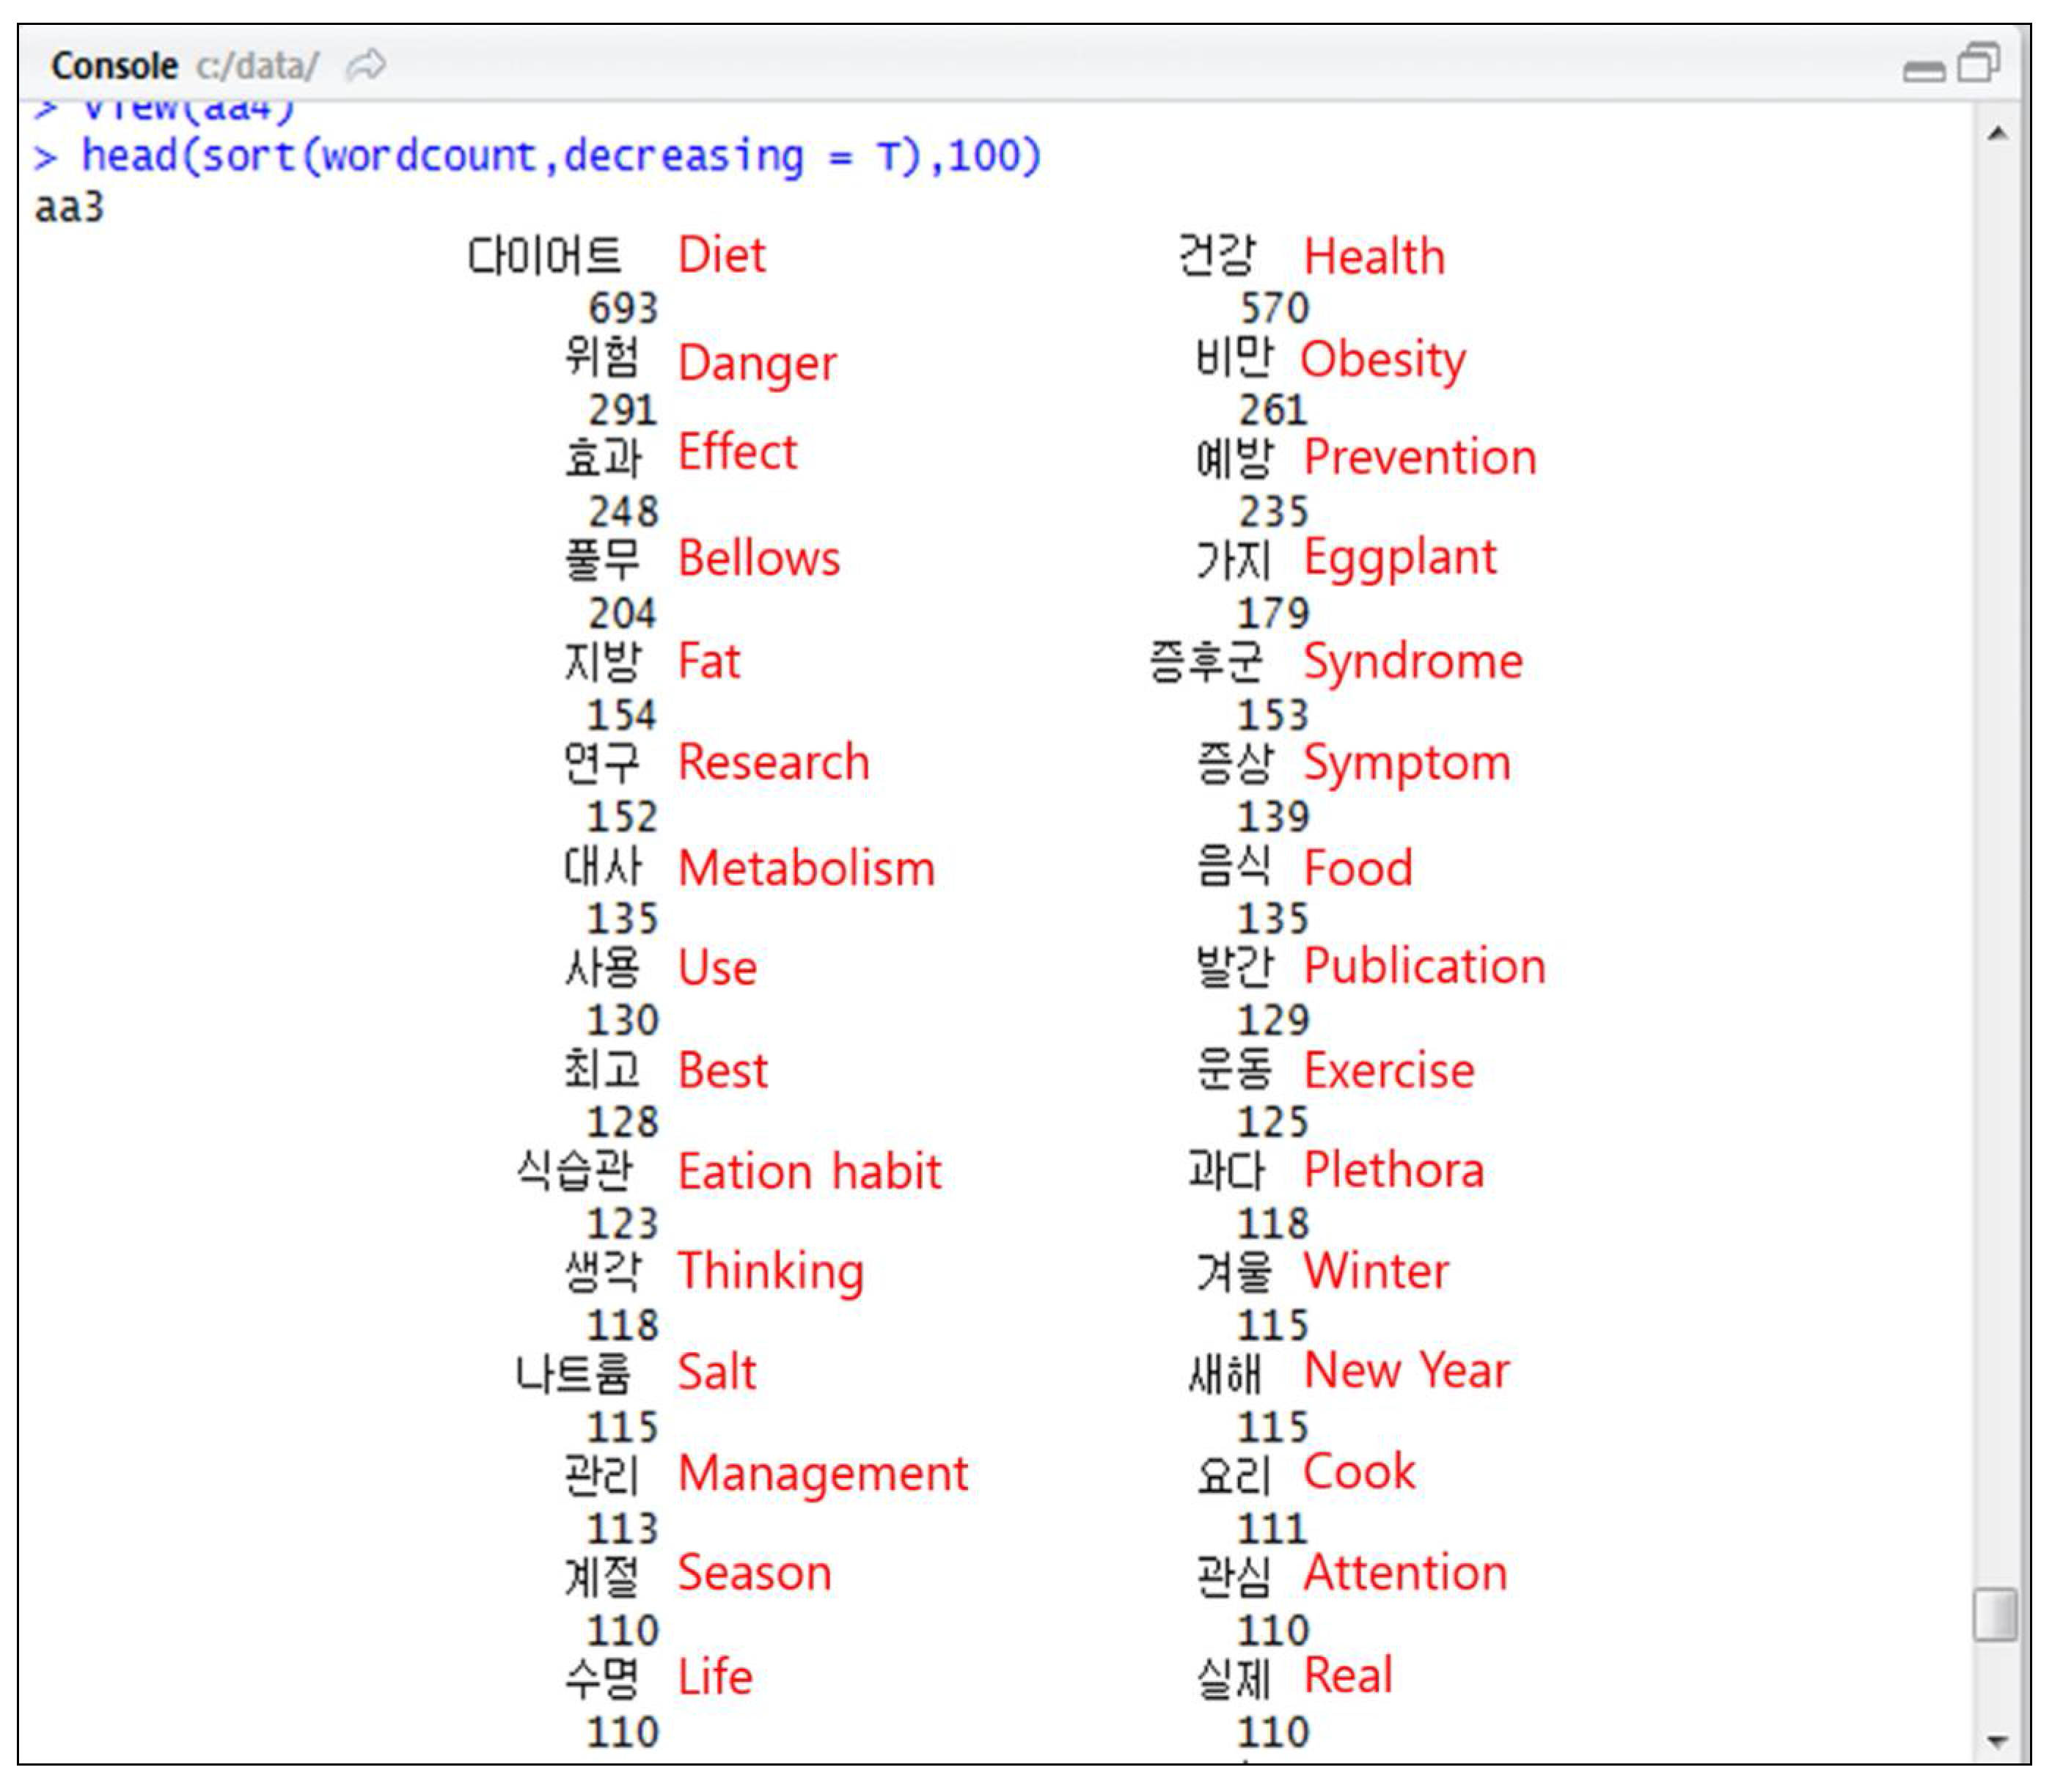Click the console scrollbar thumb

point(1995,1614)
